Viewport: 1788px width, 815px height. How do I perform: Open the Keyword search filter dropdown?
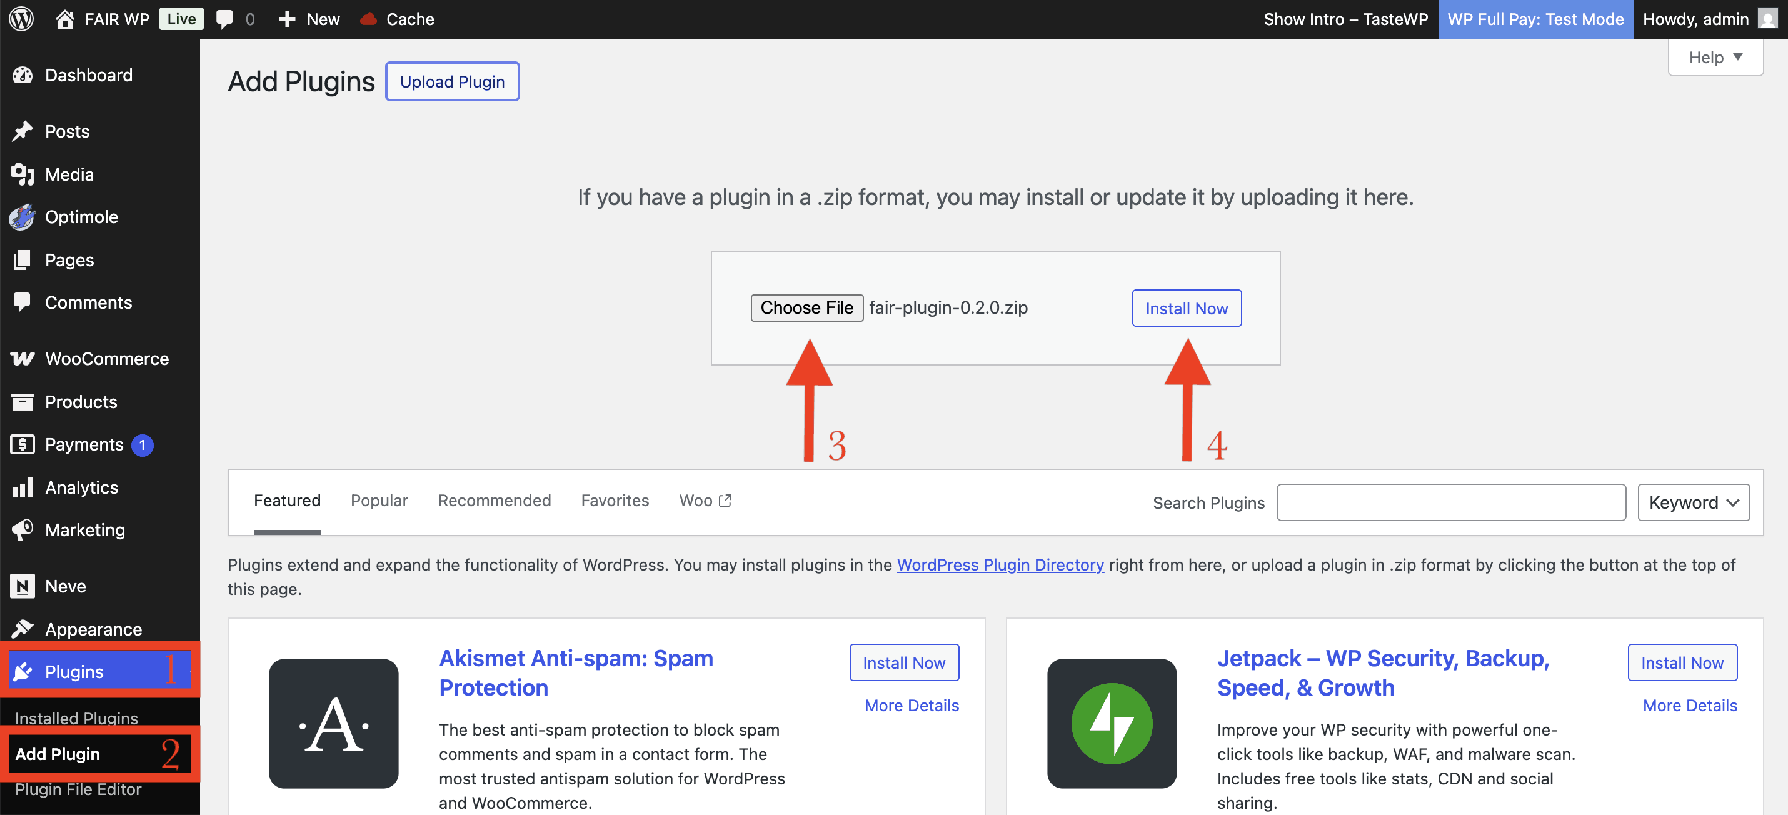click(x=1692, y=502)
